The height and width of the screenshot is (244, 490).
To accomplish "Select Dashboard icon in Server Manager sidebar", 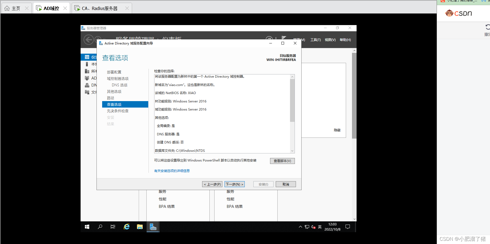I will 87,57.
